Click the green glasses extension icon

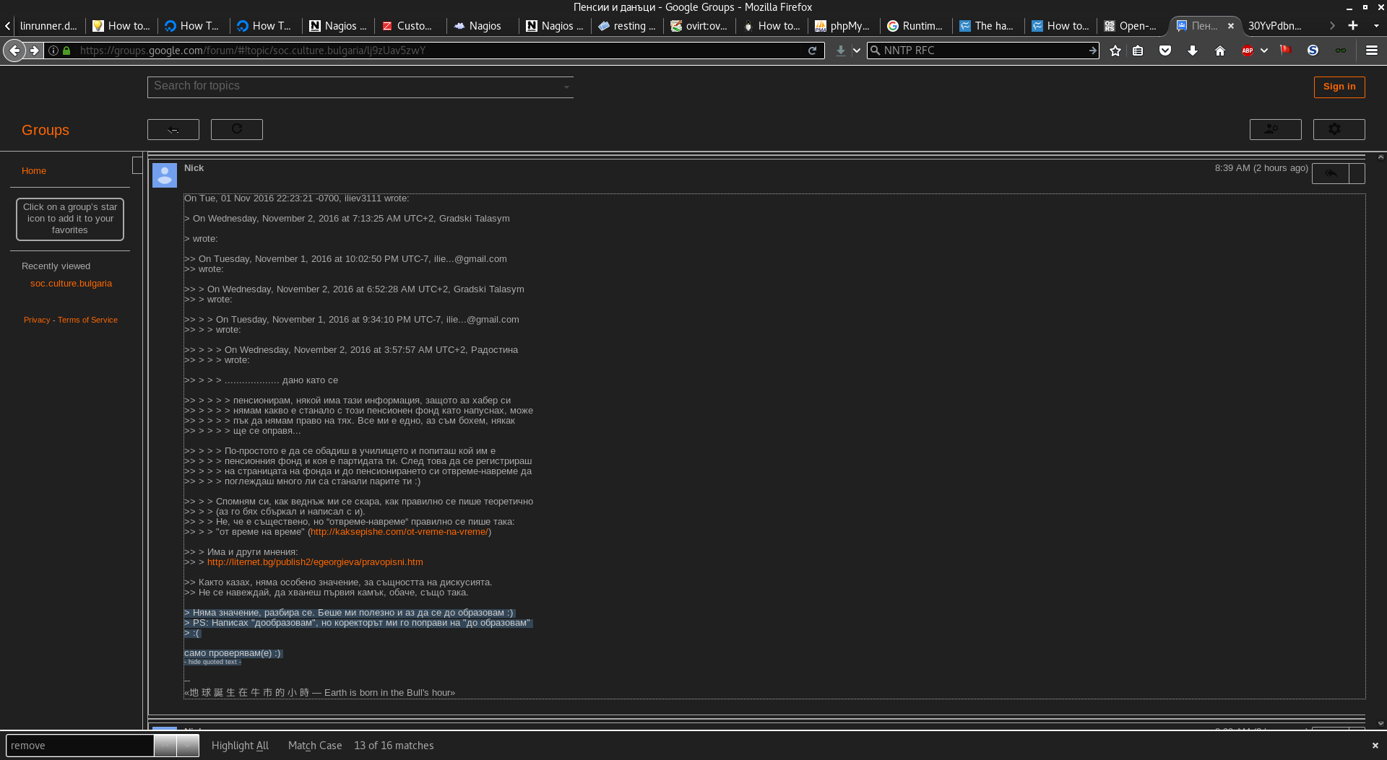pos(1340,51)
